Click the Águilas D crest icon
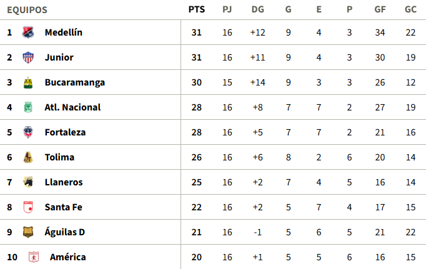Screen dimensions: 426x269 pos(27,232)
